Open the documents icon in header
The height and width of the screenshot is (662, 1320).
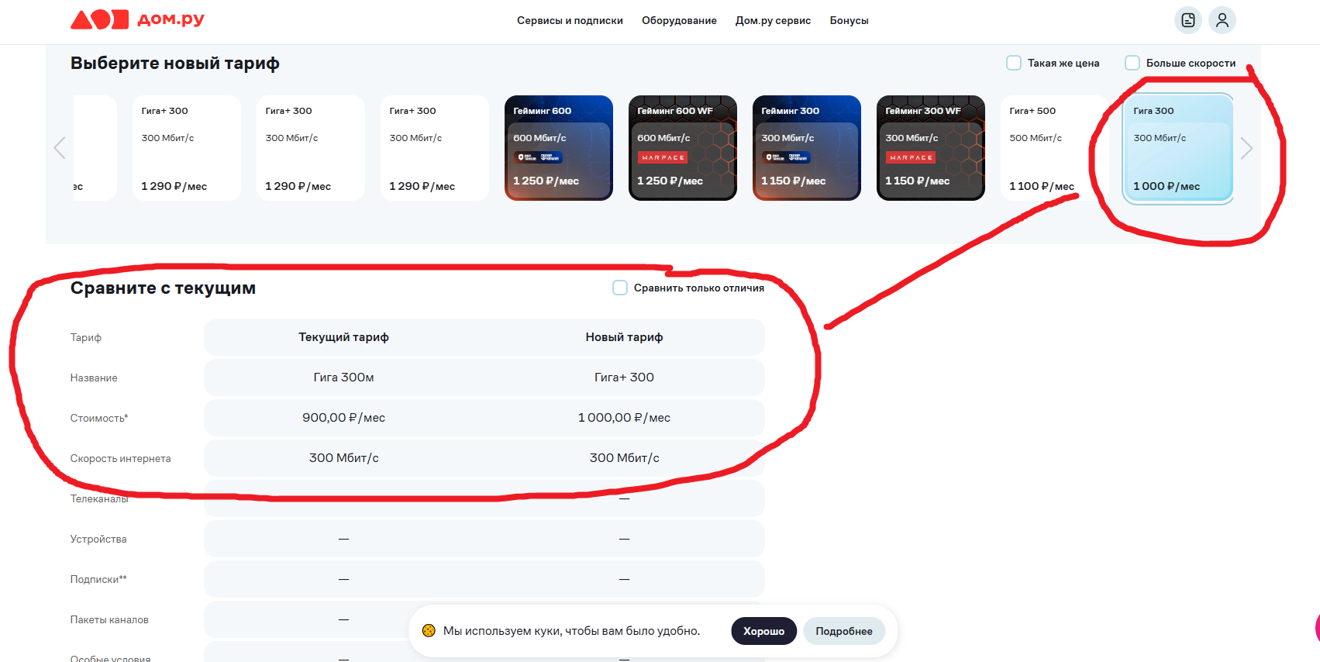1187,20
